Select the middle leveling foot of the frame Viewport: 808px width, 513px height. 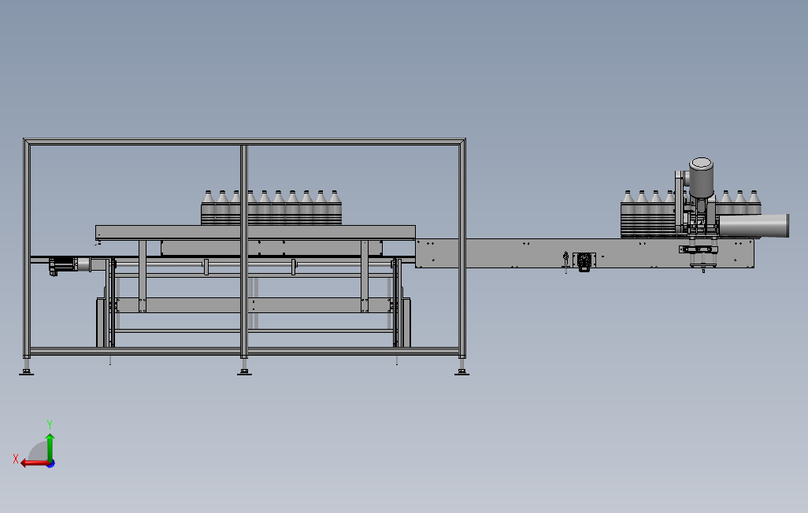click(x=244, y=367)
